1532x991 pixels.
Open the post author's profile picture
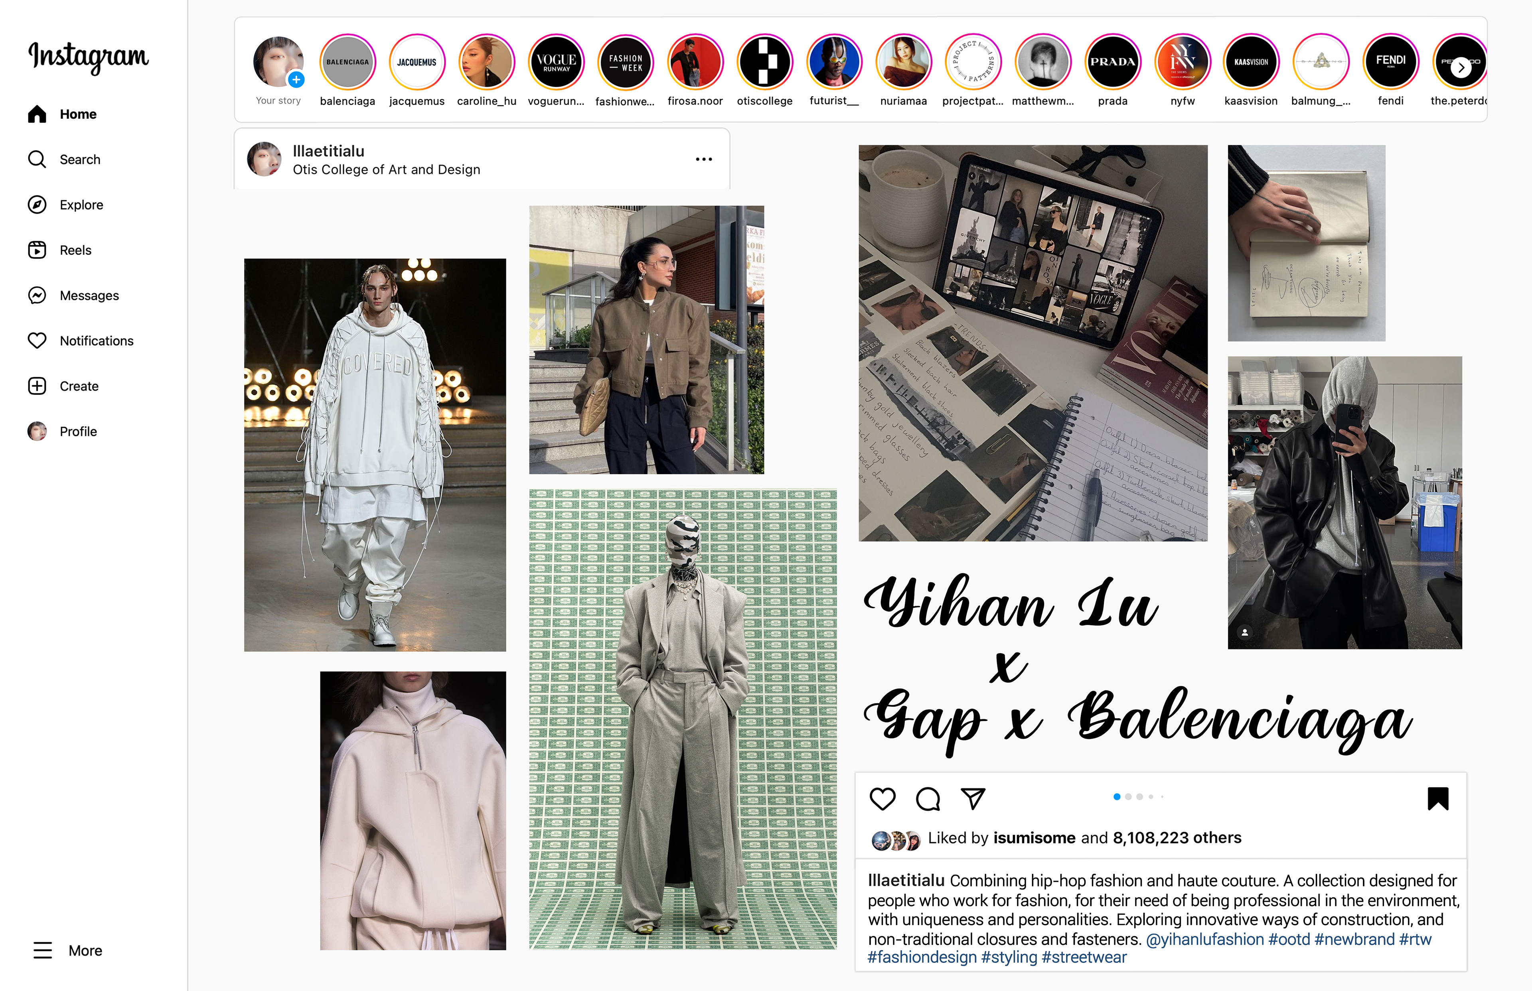click(x=264, y=159)
